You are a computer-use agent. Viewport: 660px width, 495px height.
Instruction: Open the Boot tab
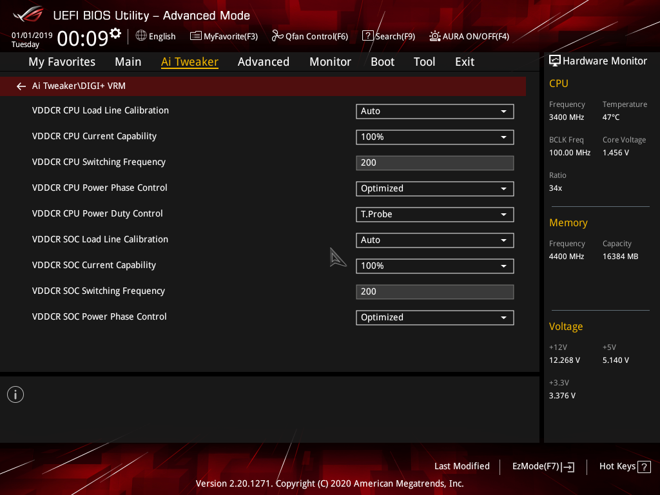pyautogui.click(x=382, y=62)
